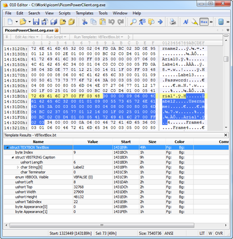Open the View menu
Image resolution: width=233 pixels, height=239 pixels.
click(x=49, y=13)
